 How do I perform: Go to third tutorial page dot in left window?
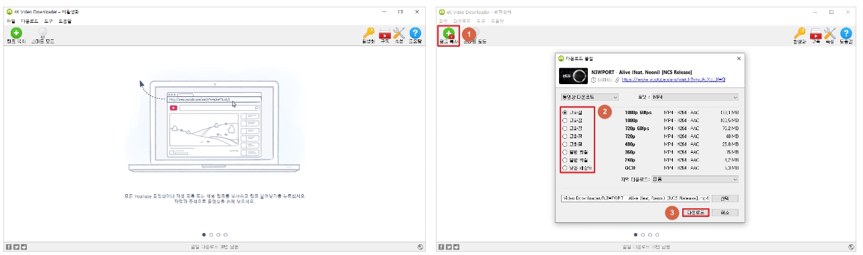pyautogui.click(x=218, y=235)
